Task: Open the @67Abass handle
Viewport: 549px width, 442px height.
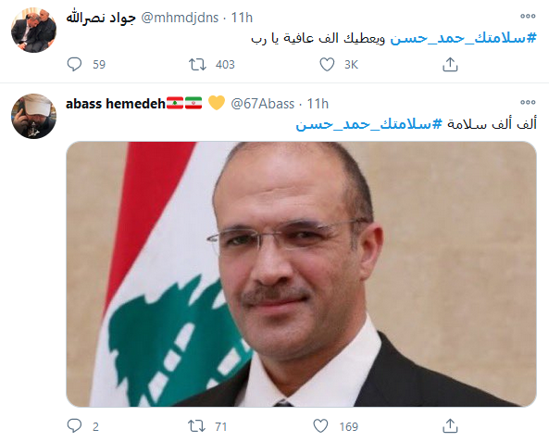Action: 263,104
